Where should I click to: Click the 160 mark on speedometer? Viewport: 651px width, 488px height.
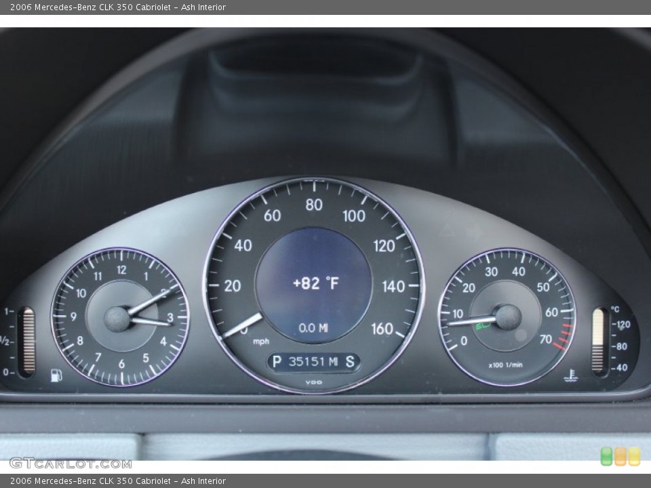[382, 329]
